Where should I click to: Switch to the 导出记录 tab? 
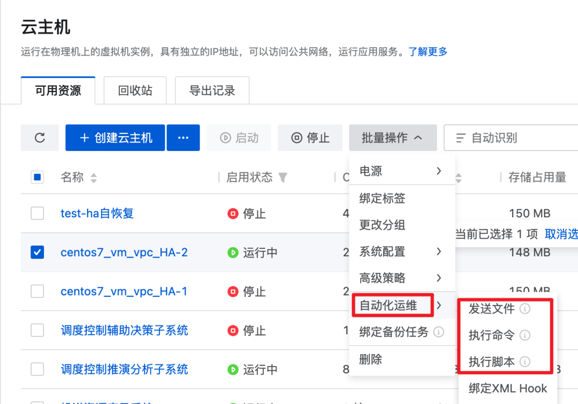coord(212,90)
